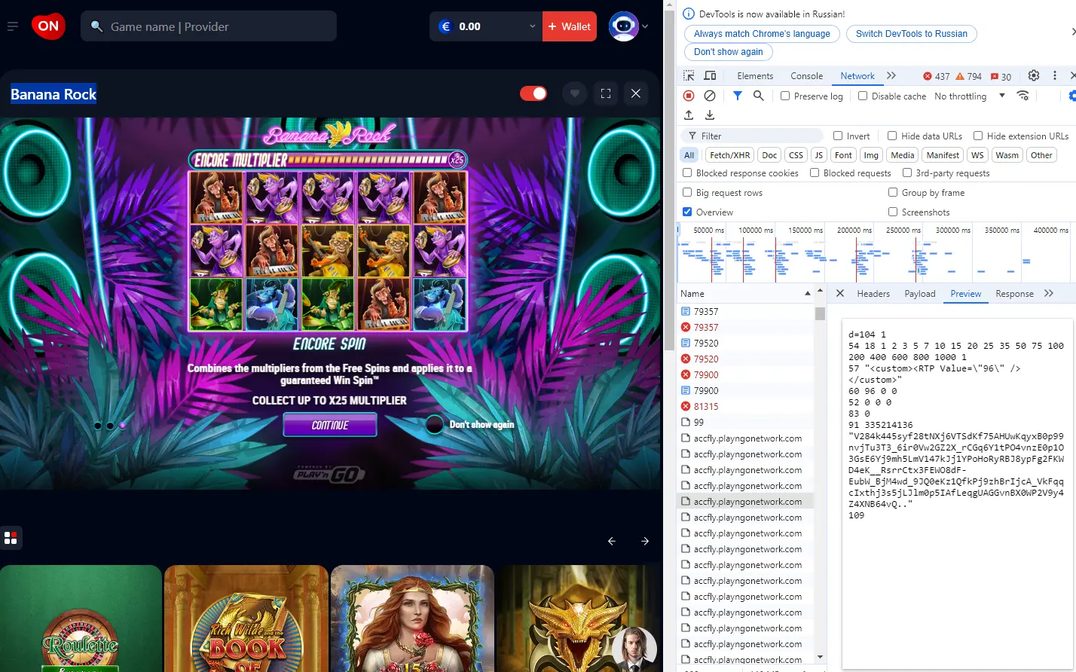Expand profile menu chevron
The height and width of the screenshot is (672, 1076).
point(645,26)
